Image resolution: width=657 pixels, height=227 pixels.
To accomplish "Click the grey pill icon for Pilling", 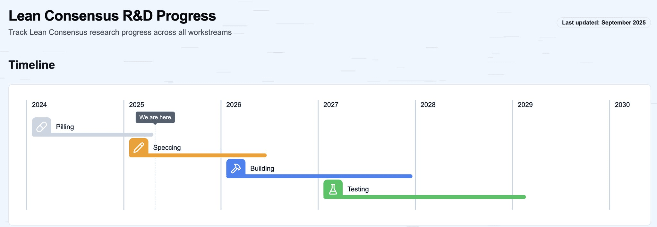I will tap(42, 127).
